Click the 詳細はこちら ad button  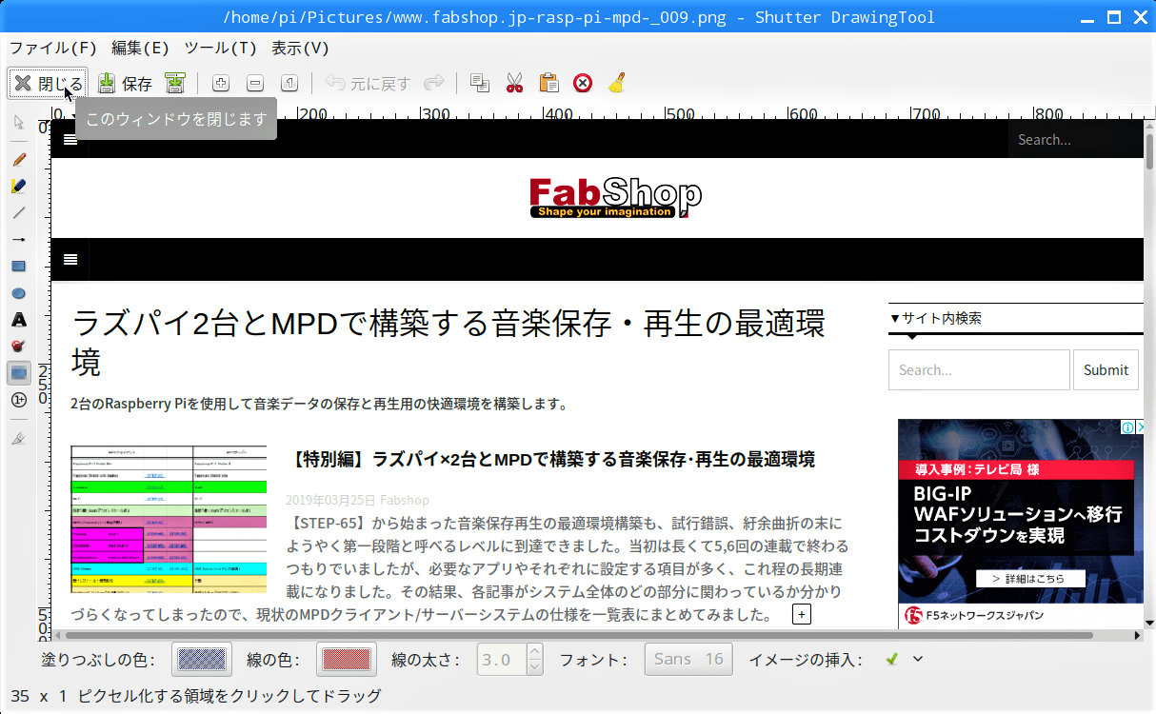(1031, 578)
